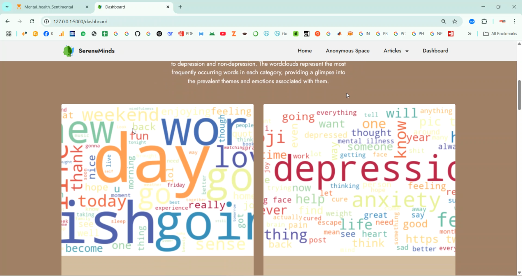Click the page zoom magnifier in address bar

[x=443, y=21]
